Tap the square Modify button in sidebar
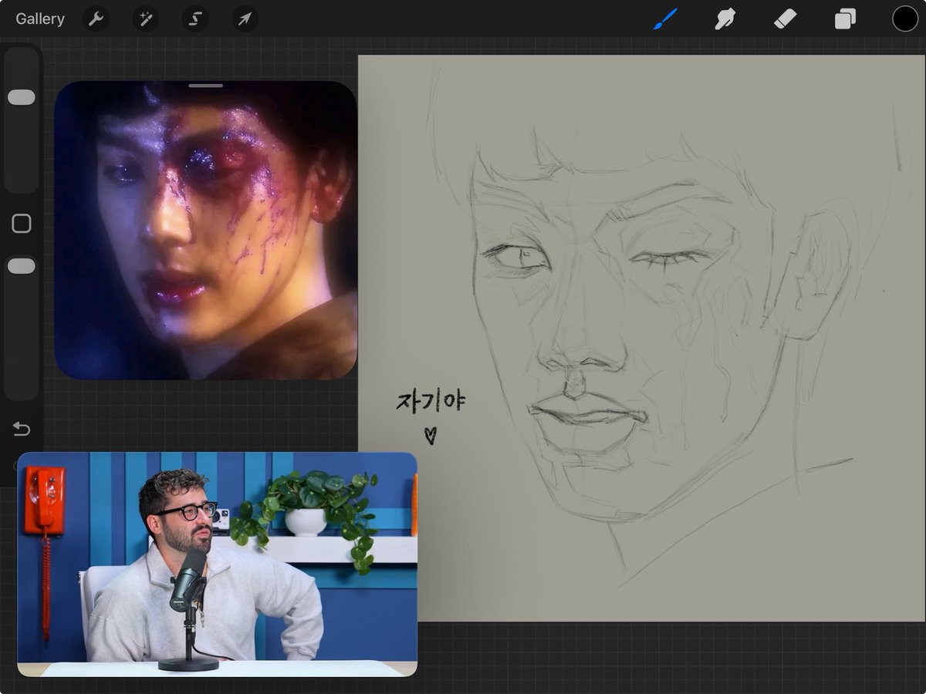The width and height of the screenshot is (926, 694). point(22,224)
